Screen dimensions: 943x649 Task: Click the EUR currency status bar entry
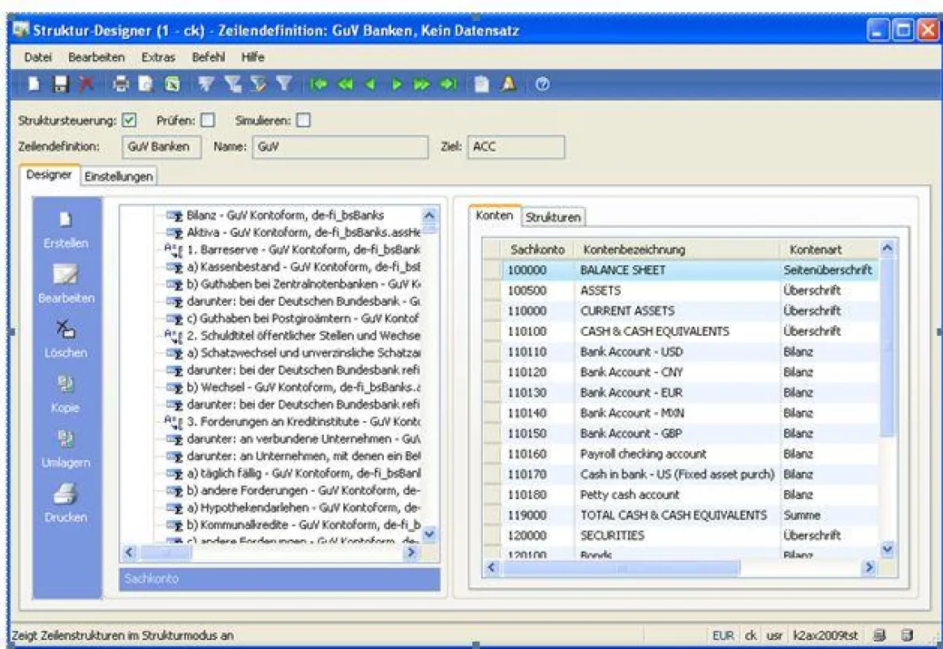pos(723,635)
